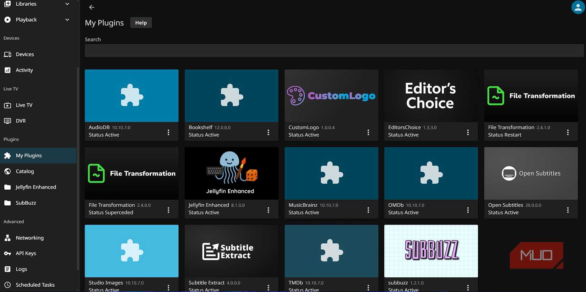
Task: Click the DVR list icon
Action: click(7, 121)
